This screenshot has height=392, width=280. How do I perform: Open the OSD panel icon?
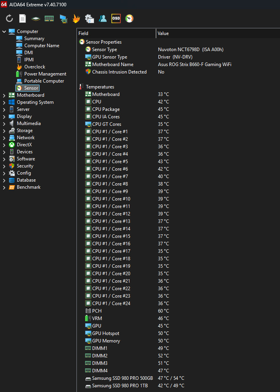coord(116,18)
